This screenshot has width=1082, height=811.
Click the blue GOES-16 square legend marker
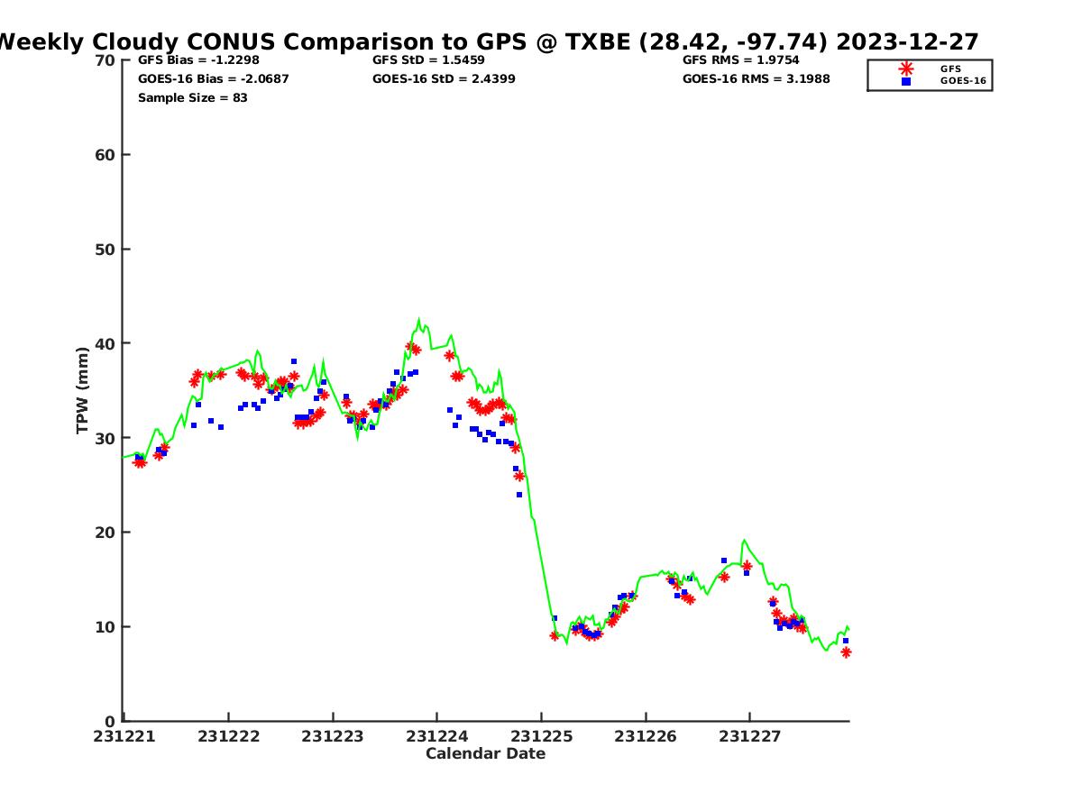(906, 81)
